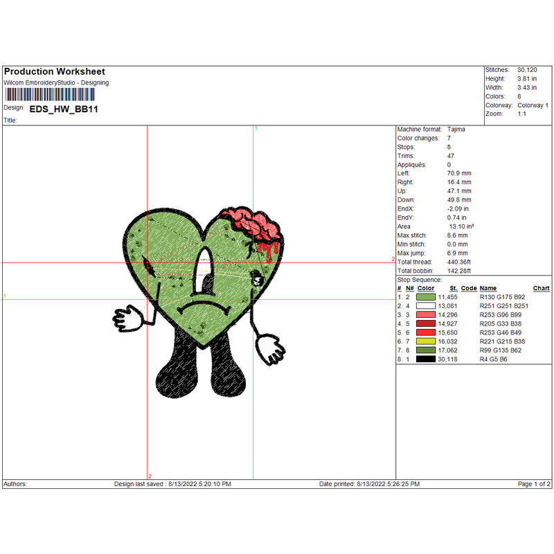Click the Page 1 of 2 label
This screenshot has width=554, height=554.
click(x=534, y=484)
